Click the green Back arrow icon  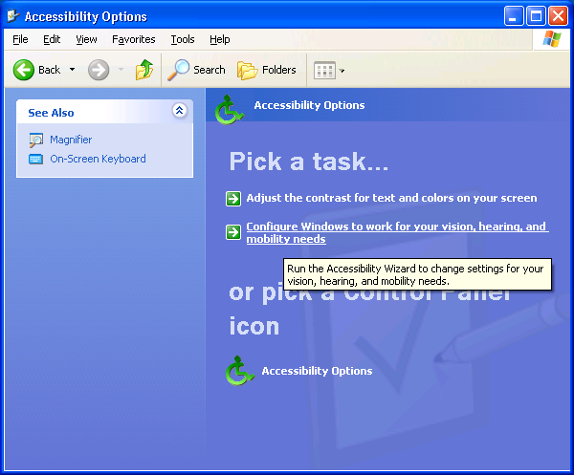tap(23, 70)
